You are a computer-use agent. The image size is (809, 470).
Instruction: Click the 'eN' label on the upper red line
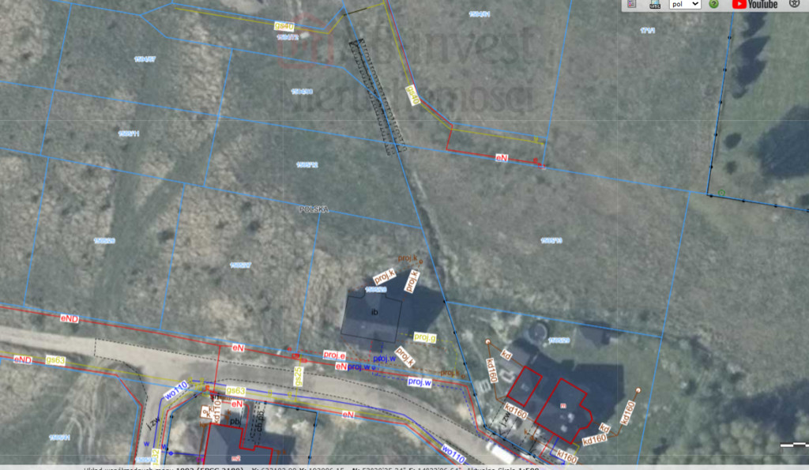502,158
